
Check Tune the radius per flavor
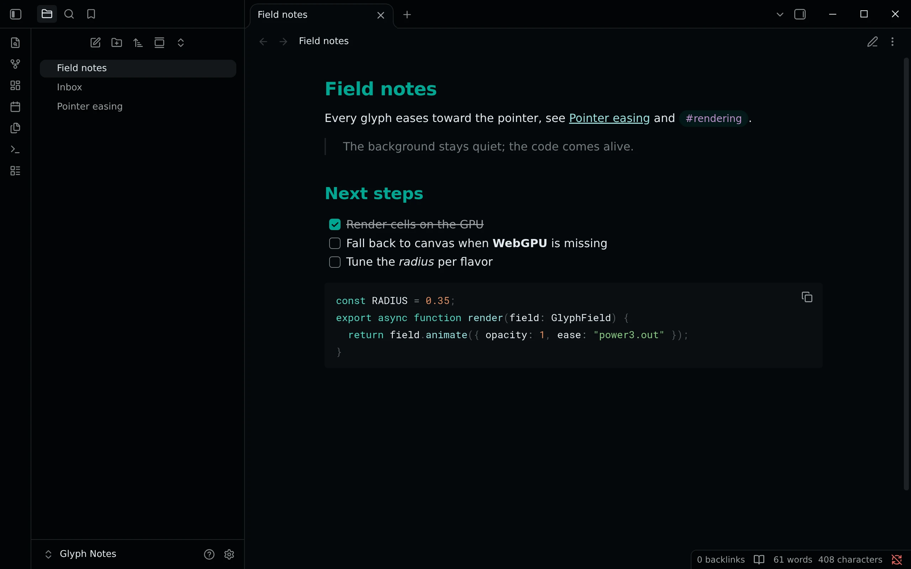click(x=335, y=262)
